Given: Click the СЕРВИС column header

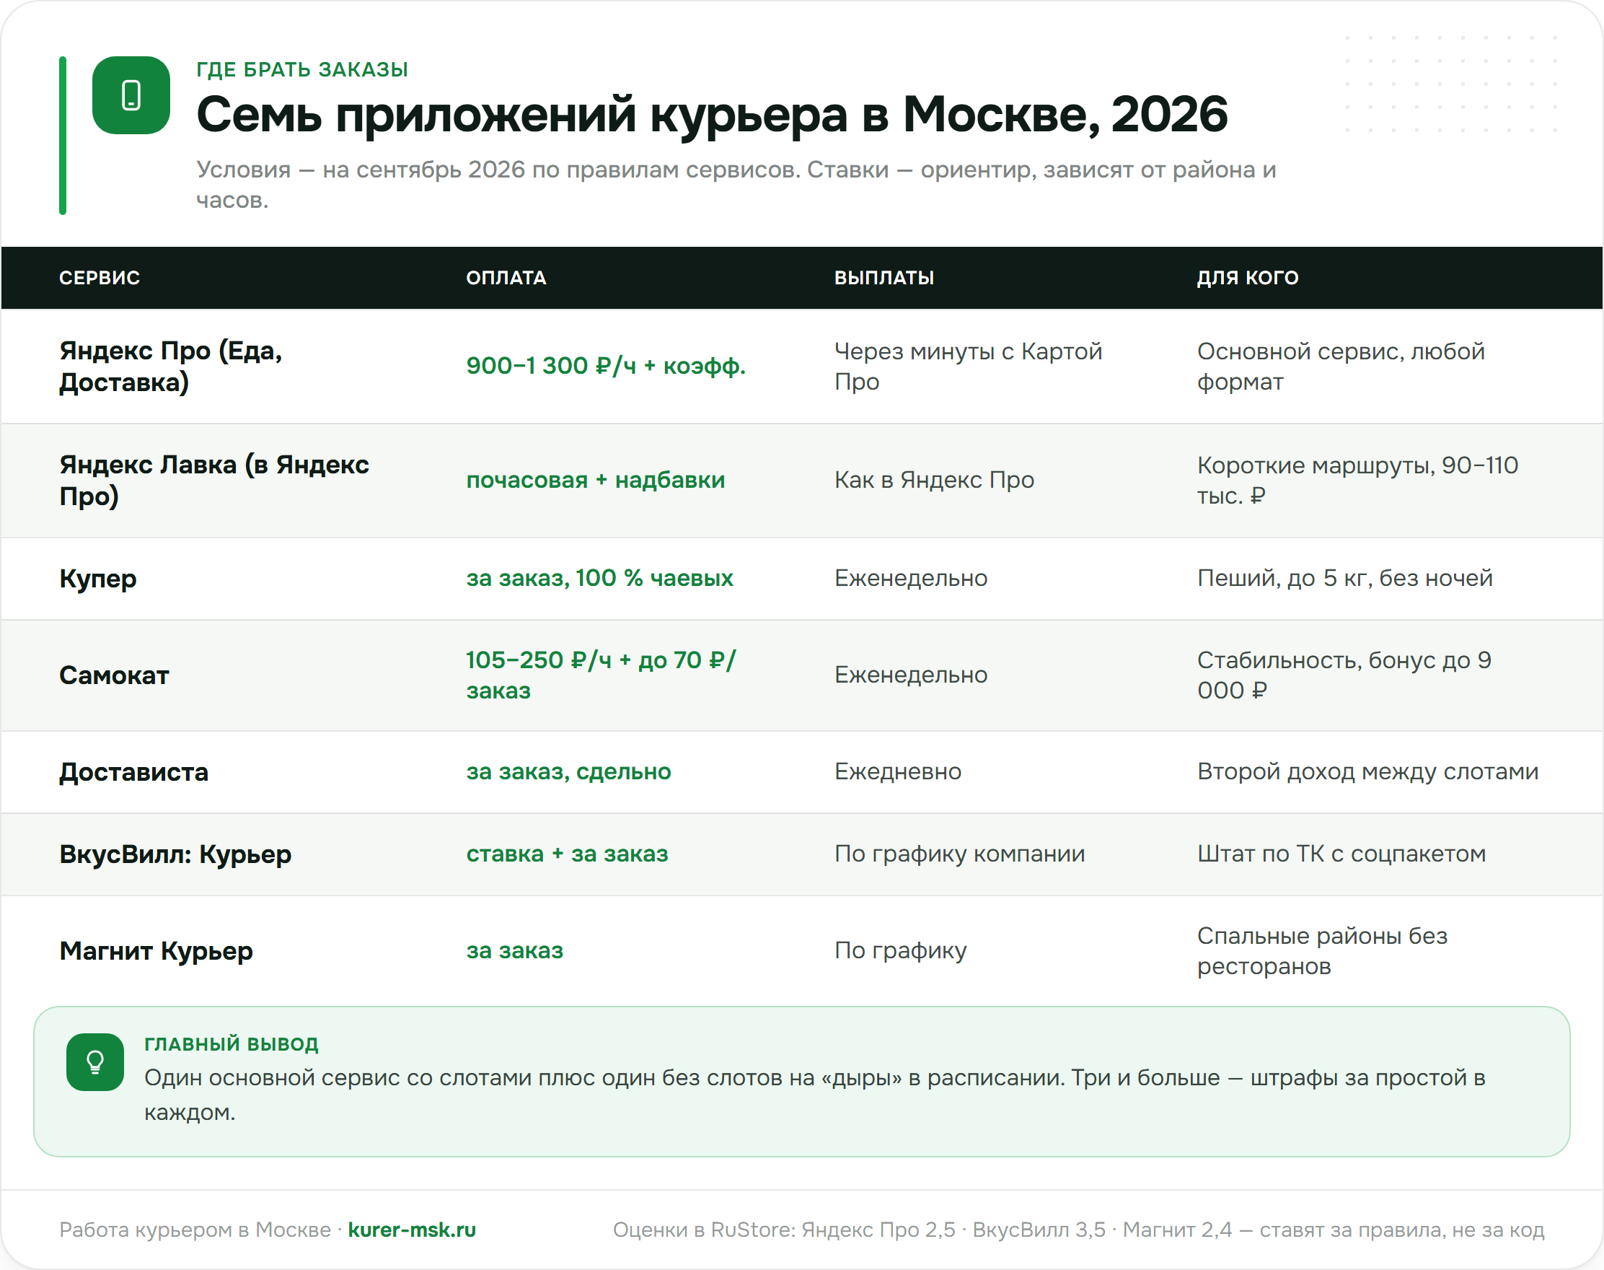Looking at the screenshot, I should click(100, 277).
